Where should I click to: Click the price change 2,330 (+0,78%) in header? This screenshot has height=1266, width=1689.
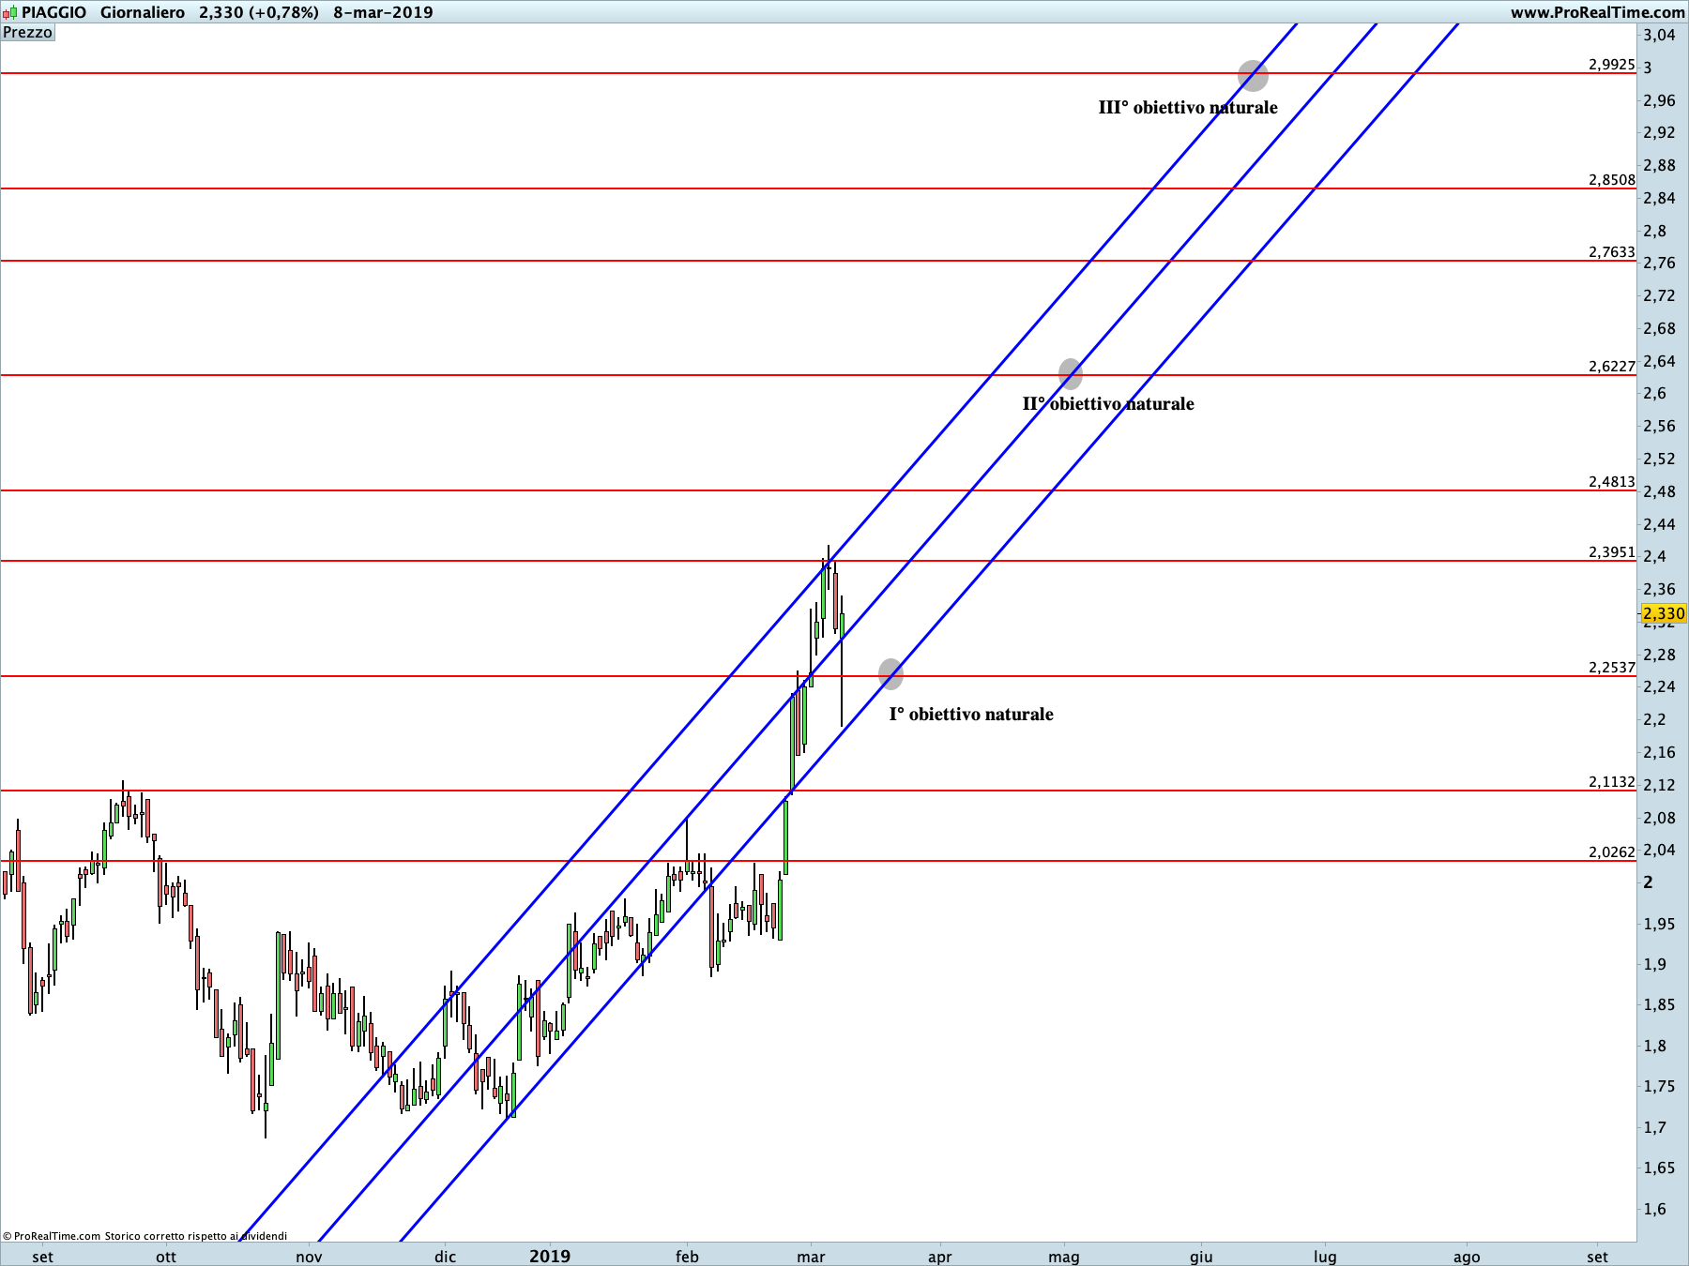259,12
